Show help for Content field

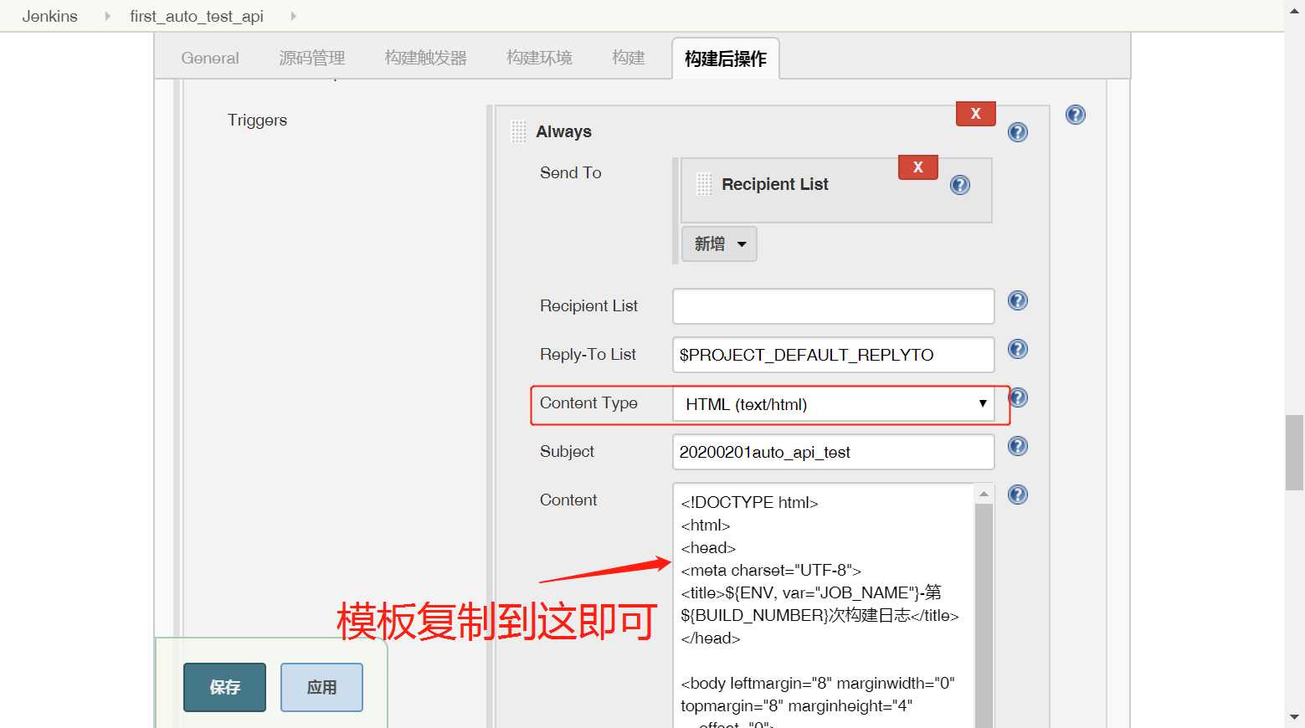[x=1018, y=495]
